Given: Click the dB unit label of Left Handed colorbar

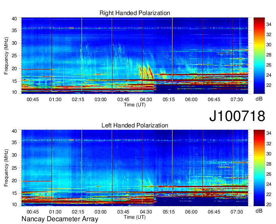Looking at the screenshot, I should coord(259,211).
